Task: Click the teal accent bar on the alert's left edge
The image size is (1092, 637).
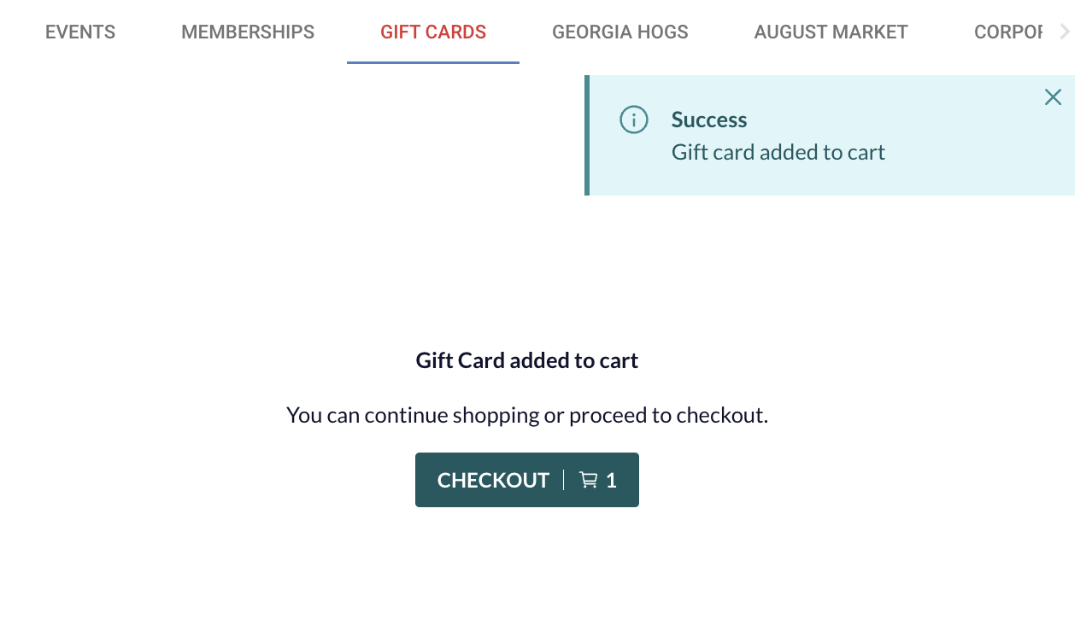Action: click(587, 135)
